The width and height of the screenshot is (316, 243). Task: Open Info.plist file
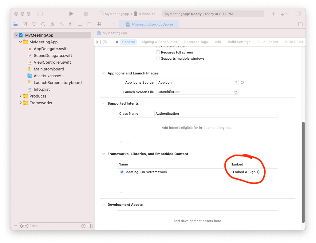(x=41, y=89)
